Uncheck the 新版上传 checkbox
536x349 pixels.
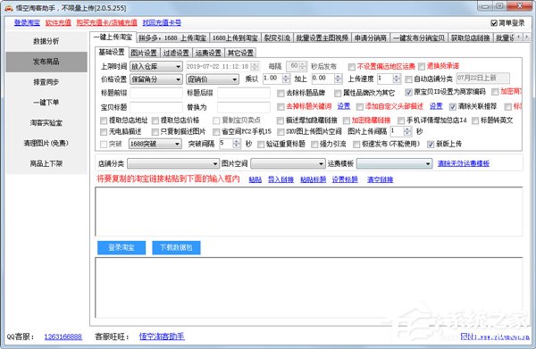tap(431, 145)
